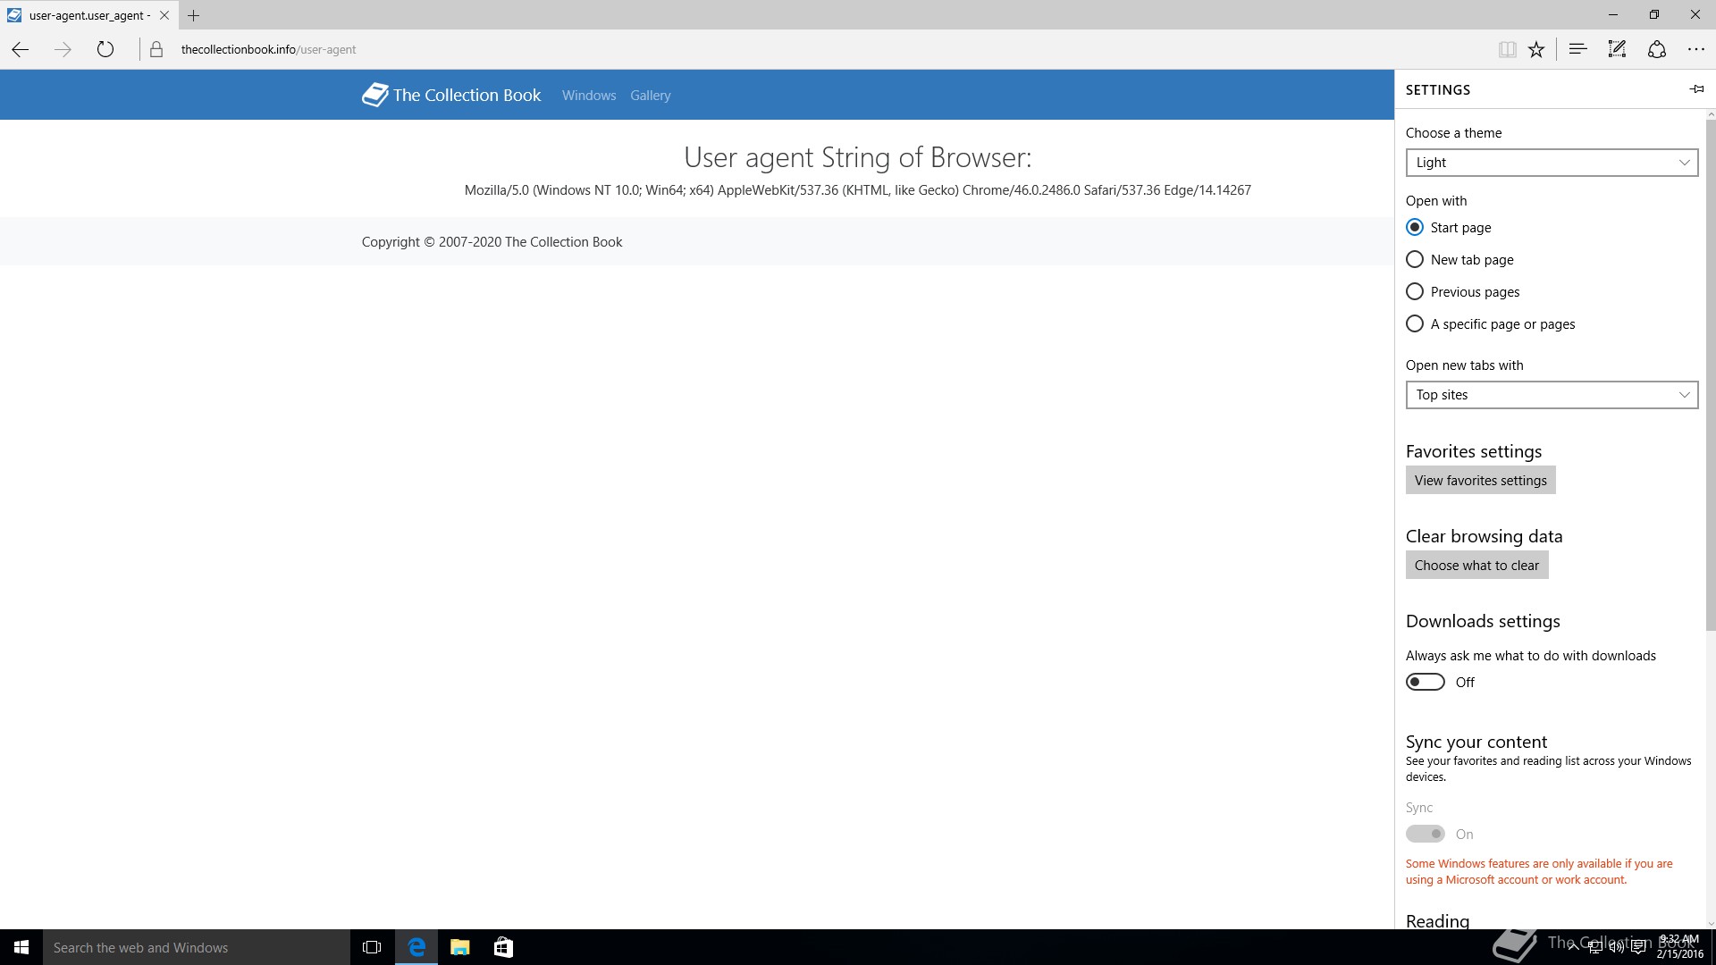Viewport: 1716px width, 965px height.
Task: Add page to favorites star icon
Action: click(x=1536, y=49)
